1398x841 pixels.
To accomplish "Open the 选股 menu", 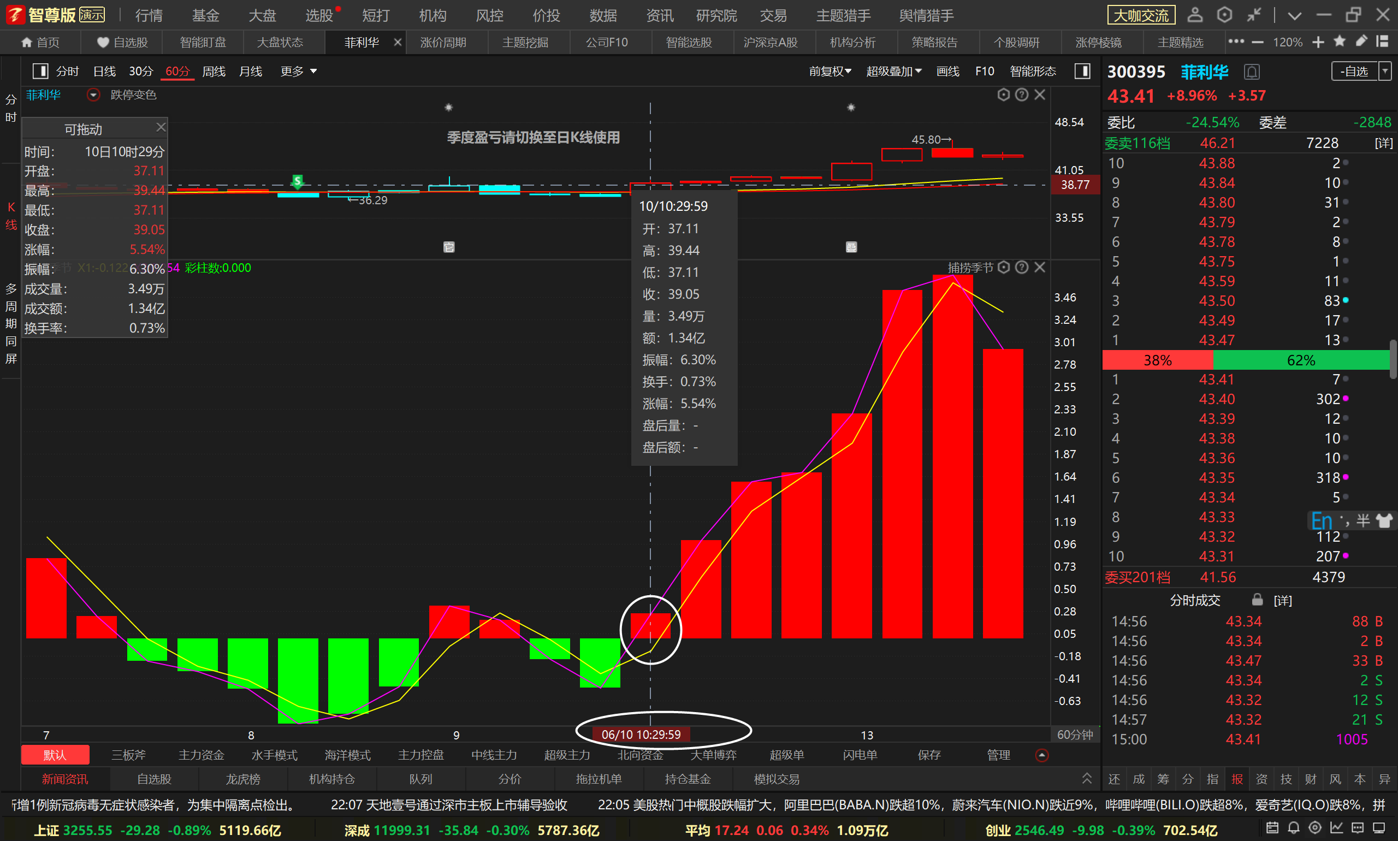I will [x=319, y=15].
